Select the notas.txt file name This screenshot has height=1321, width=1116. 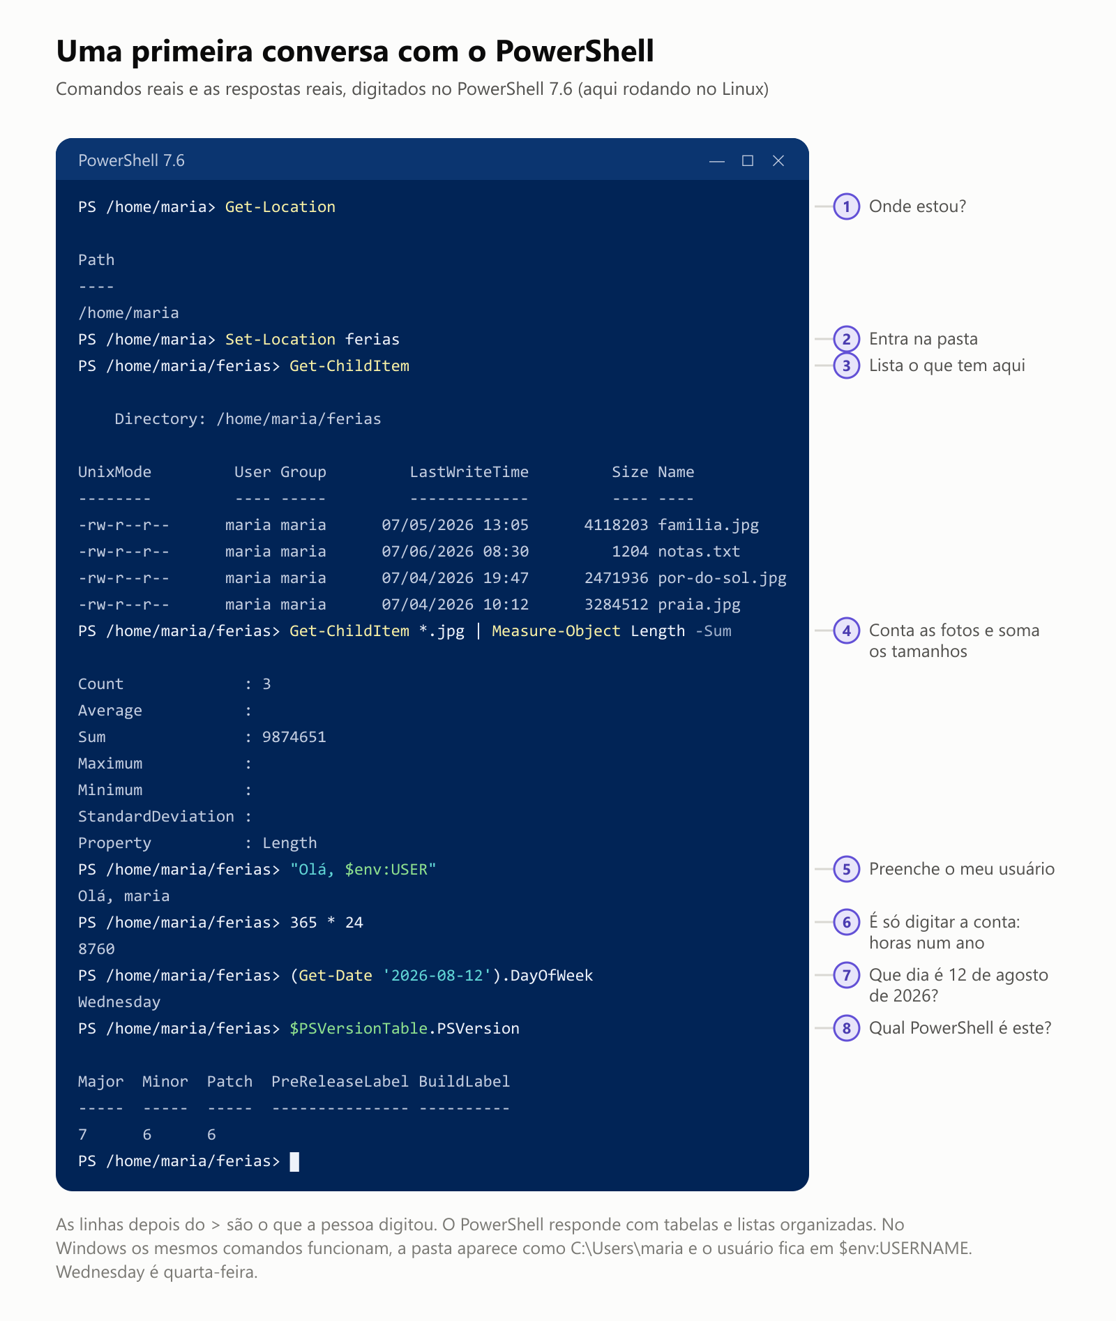pyautogui.click(x=699, y=552)
